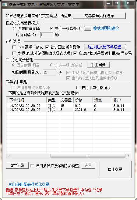Click the 交易信号执行选择 button
Screen dimensions: 137x200
(99, 16)
